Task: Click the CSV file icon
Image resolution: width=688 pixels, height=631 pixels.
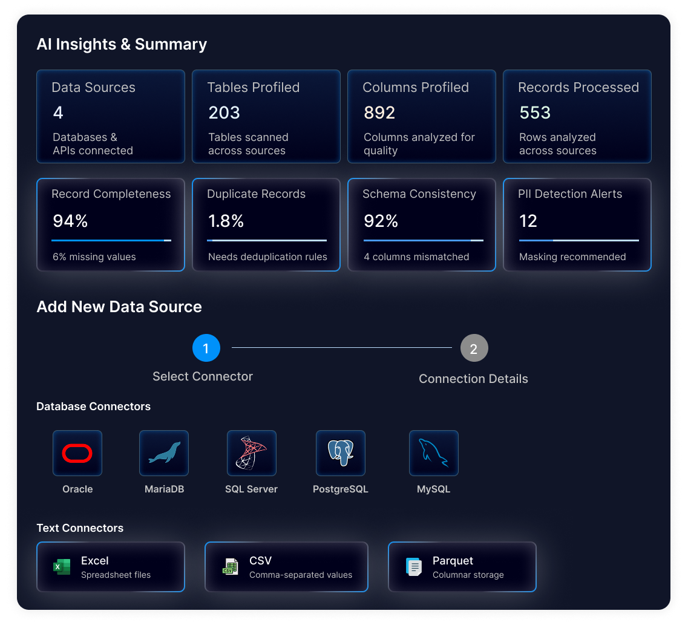Action: pos(230,567)
